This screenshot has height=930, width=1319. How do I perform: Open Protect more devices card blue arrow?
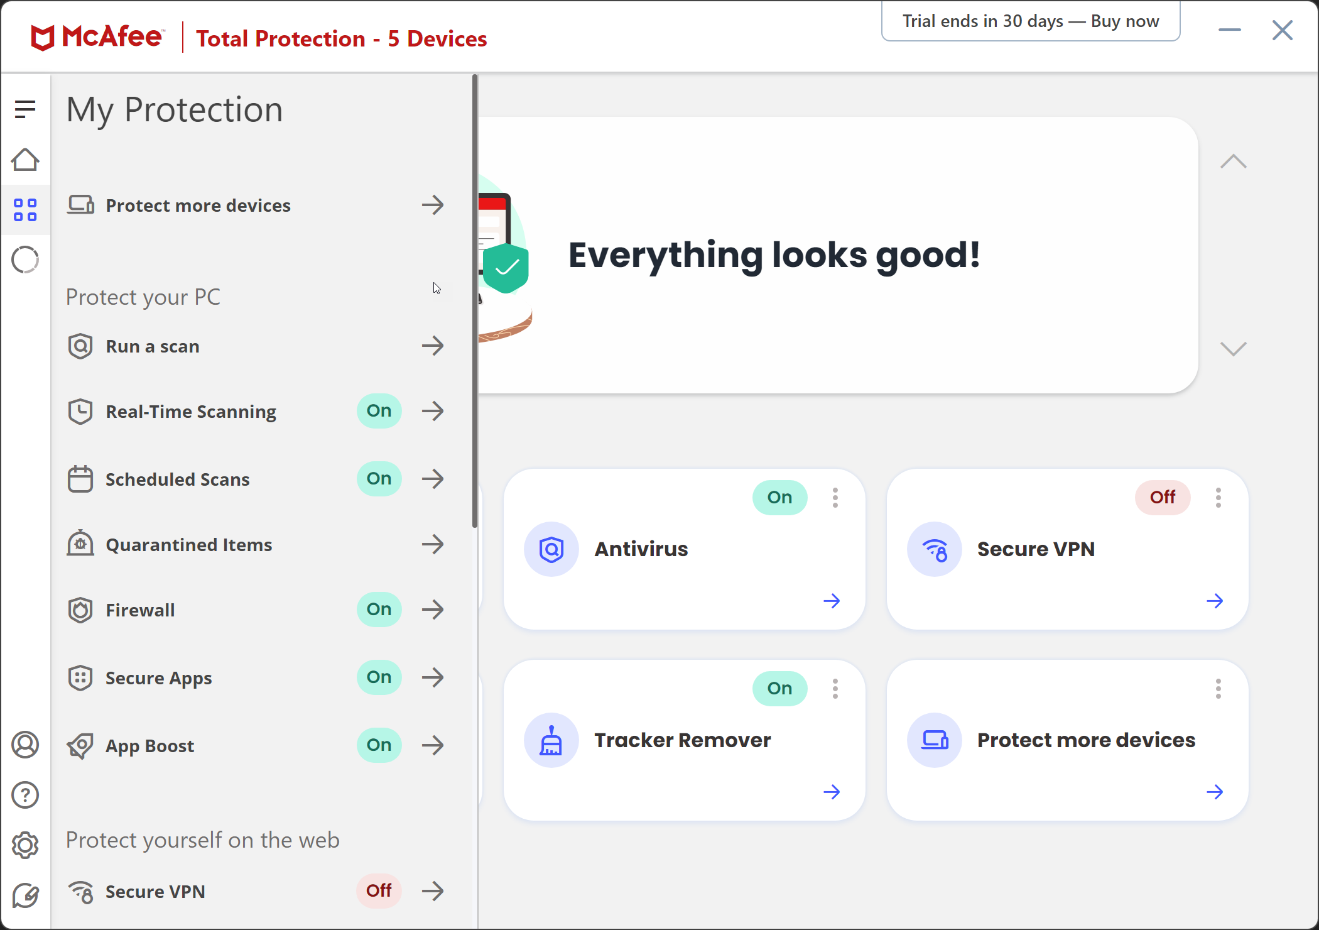[x=1215, y=792]
